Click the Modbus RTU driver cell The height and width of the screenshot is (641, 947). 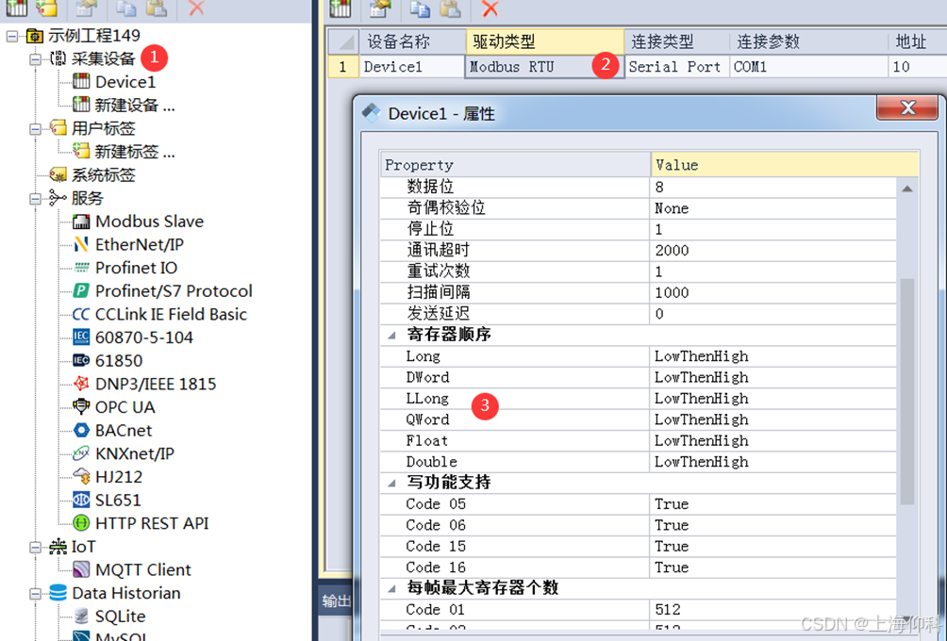pos(544,66)
